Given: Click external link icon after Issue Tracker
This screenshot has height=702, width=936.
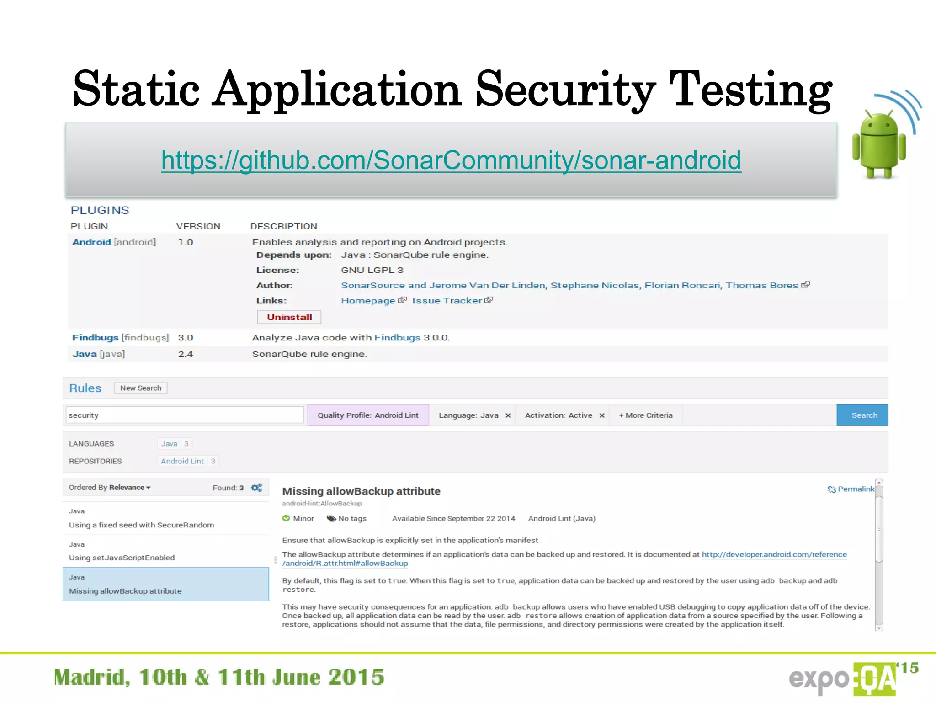Looking at the screenshot, I should [489, 300].
